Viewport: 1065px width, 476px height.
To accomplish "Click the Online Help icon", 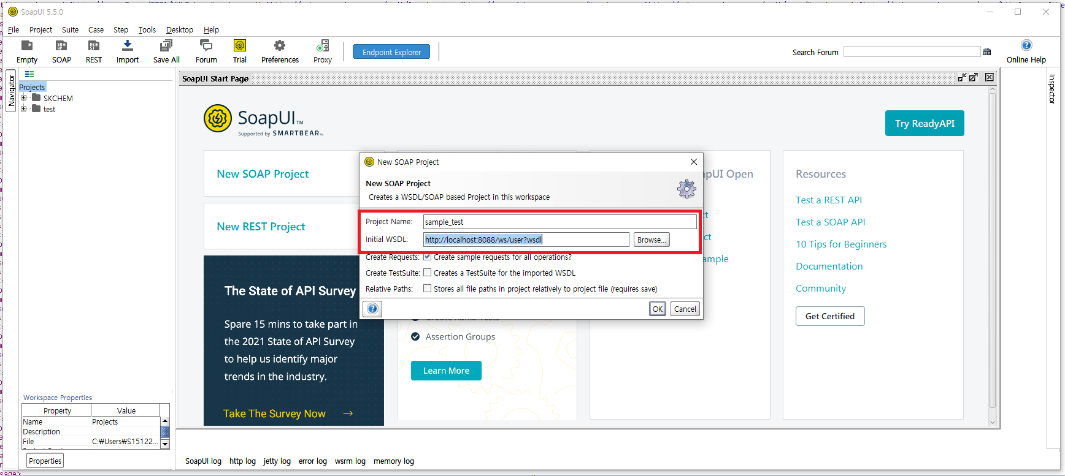I will tap(1026, 45).
